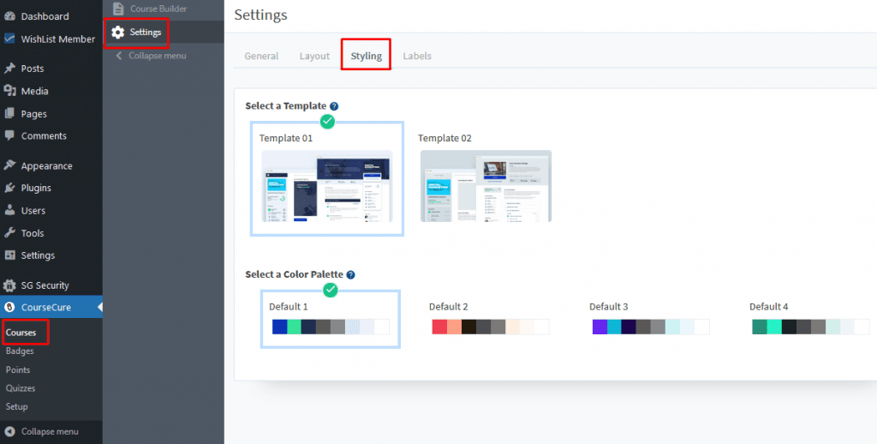877x444 pixels.
Task: Click the WishList Member checkmark icon
Action: [9, 39]
